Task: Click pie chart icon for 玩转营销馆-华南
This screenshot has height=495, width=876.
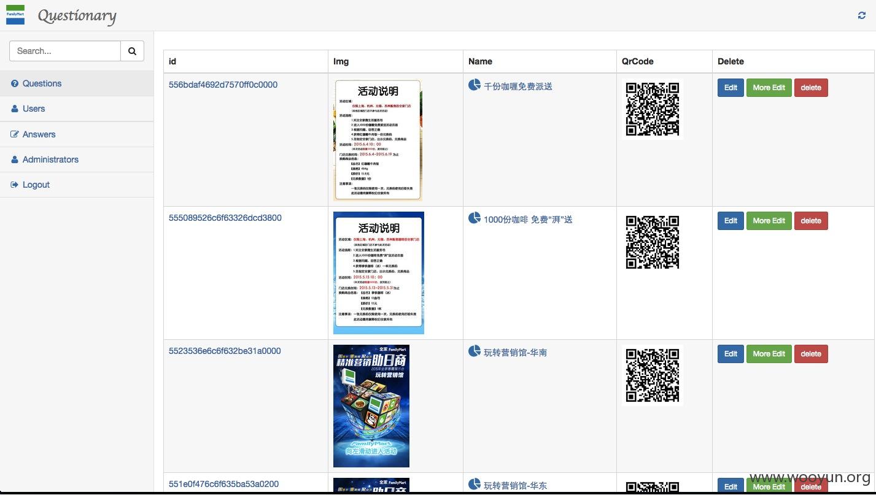Action: [475, 351]
